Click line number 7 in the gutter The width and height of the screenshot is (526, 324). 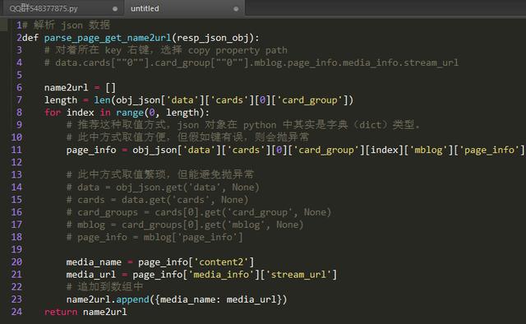pyautogui.click(x=19, y=100)
